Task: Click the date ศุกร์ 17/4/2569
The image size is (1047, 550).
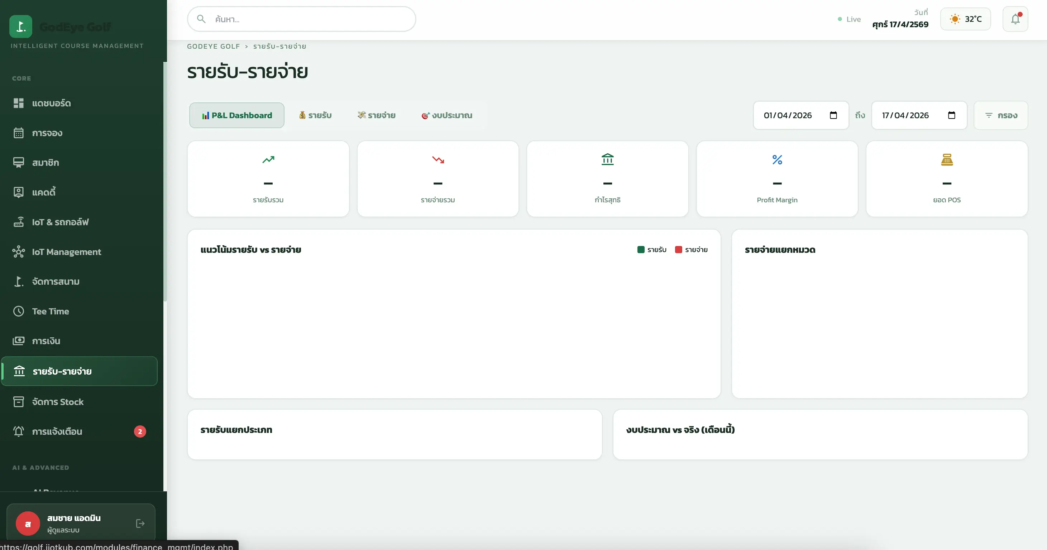Action: [x=900, y=24]
